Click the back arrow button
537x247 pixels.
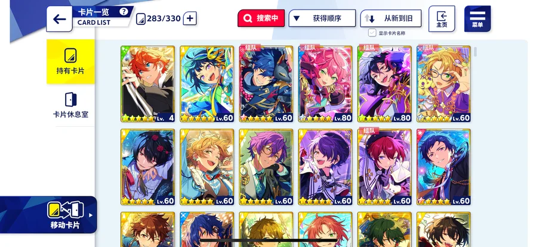point(59,19)
